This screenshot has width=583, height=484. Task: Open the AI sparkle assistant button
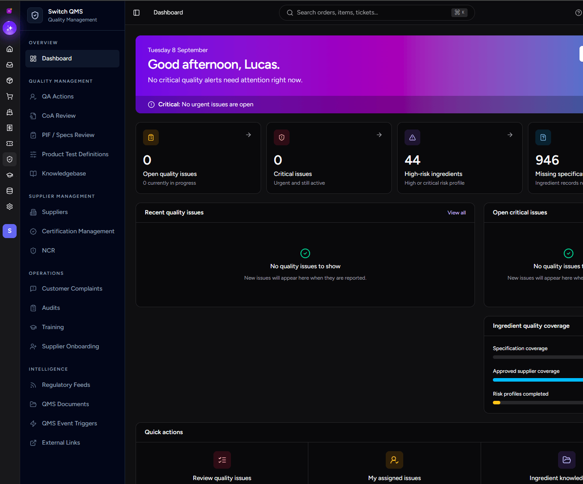click(10, 28)
